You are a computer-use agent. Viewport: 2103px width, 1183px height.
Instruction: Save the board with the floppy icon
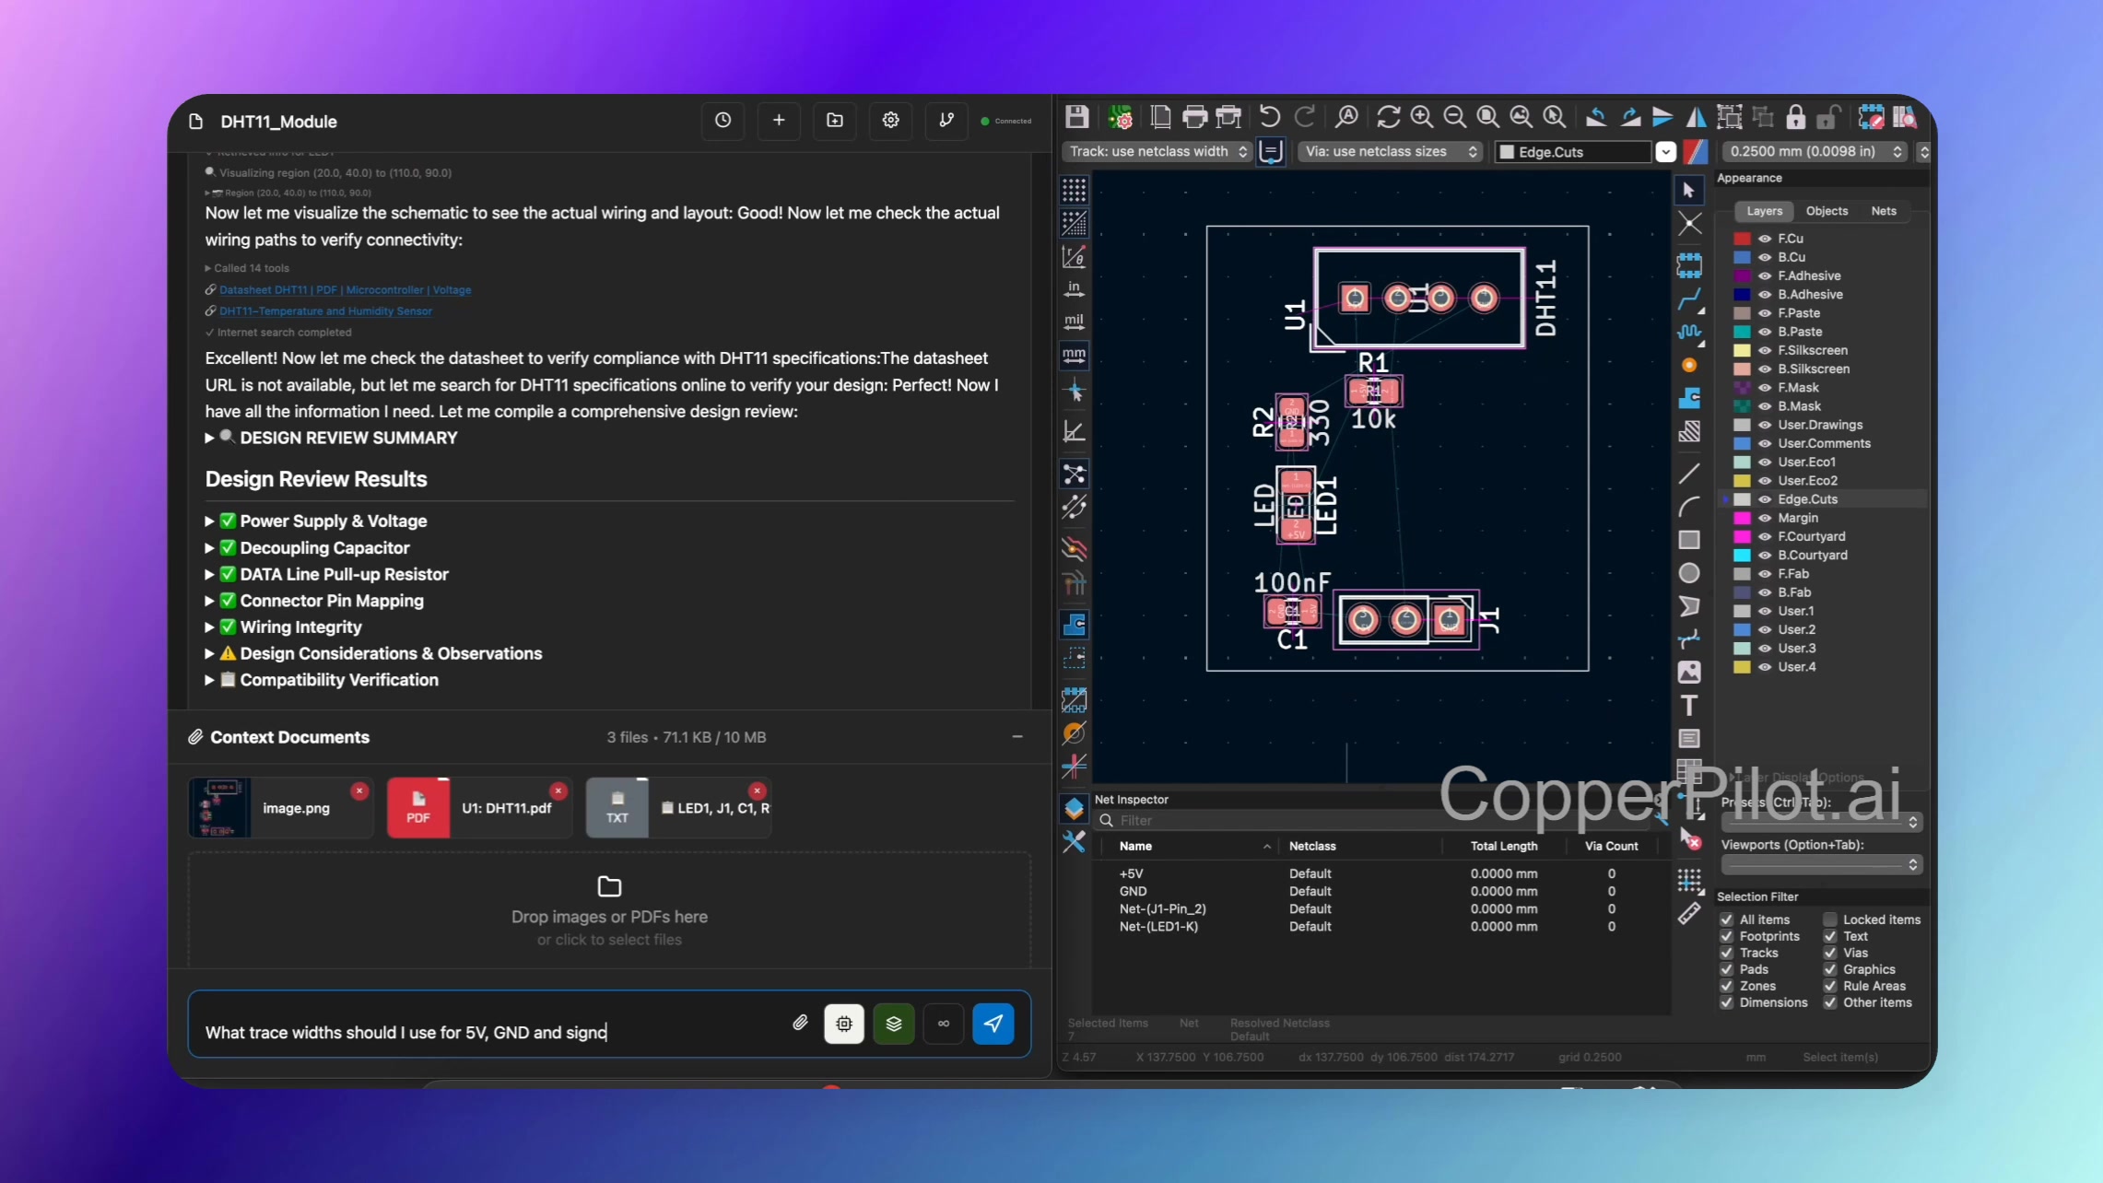pyautogui.click(x=1076, y=117)
